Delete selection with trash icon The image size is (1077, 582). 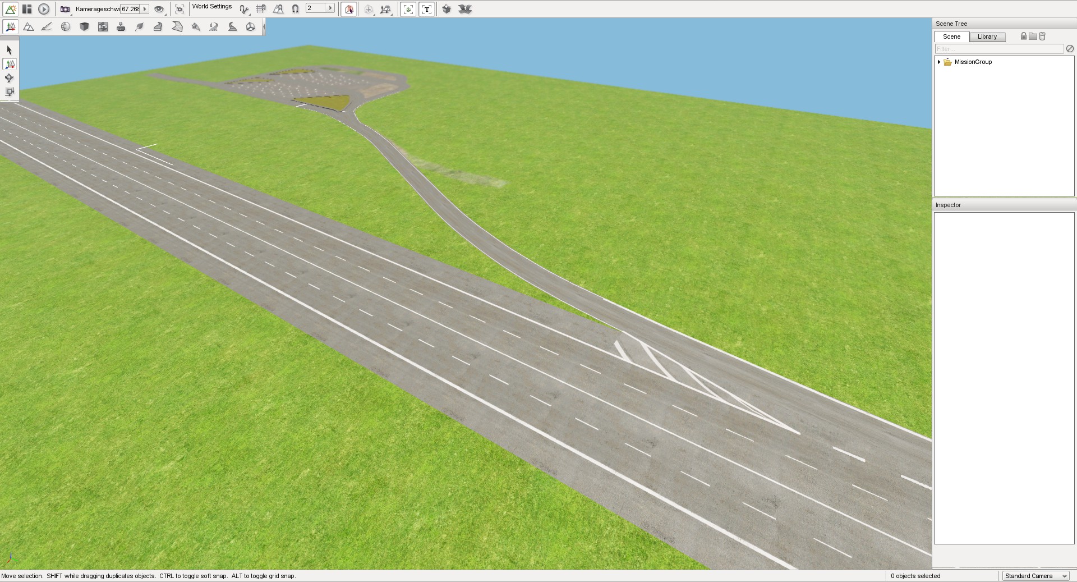click(x=1042, y=36)
